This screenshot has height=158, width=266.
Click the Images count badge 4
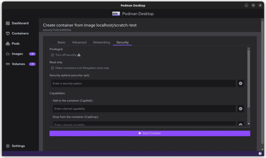(32, 54)
